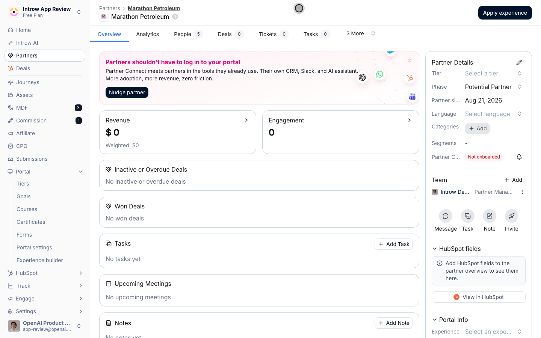Open the account menu OpenAI Product

[45, 326]
